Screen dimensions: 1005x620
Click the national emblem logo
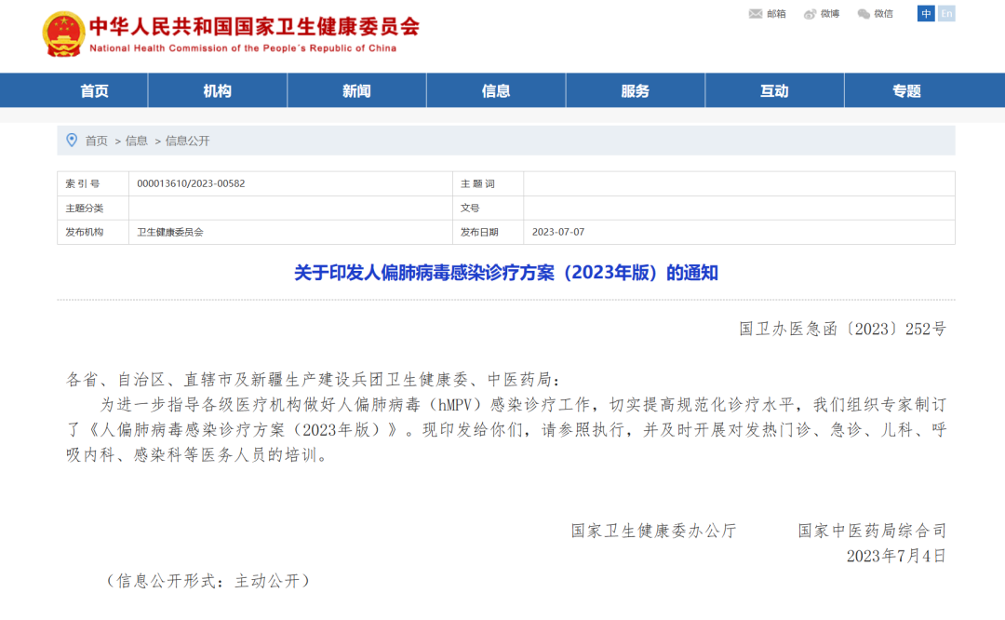click(x=63, y=34)
